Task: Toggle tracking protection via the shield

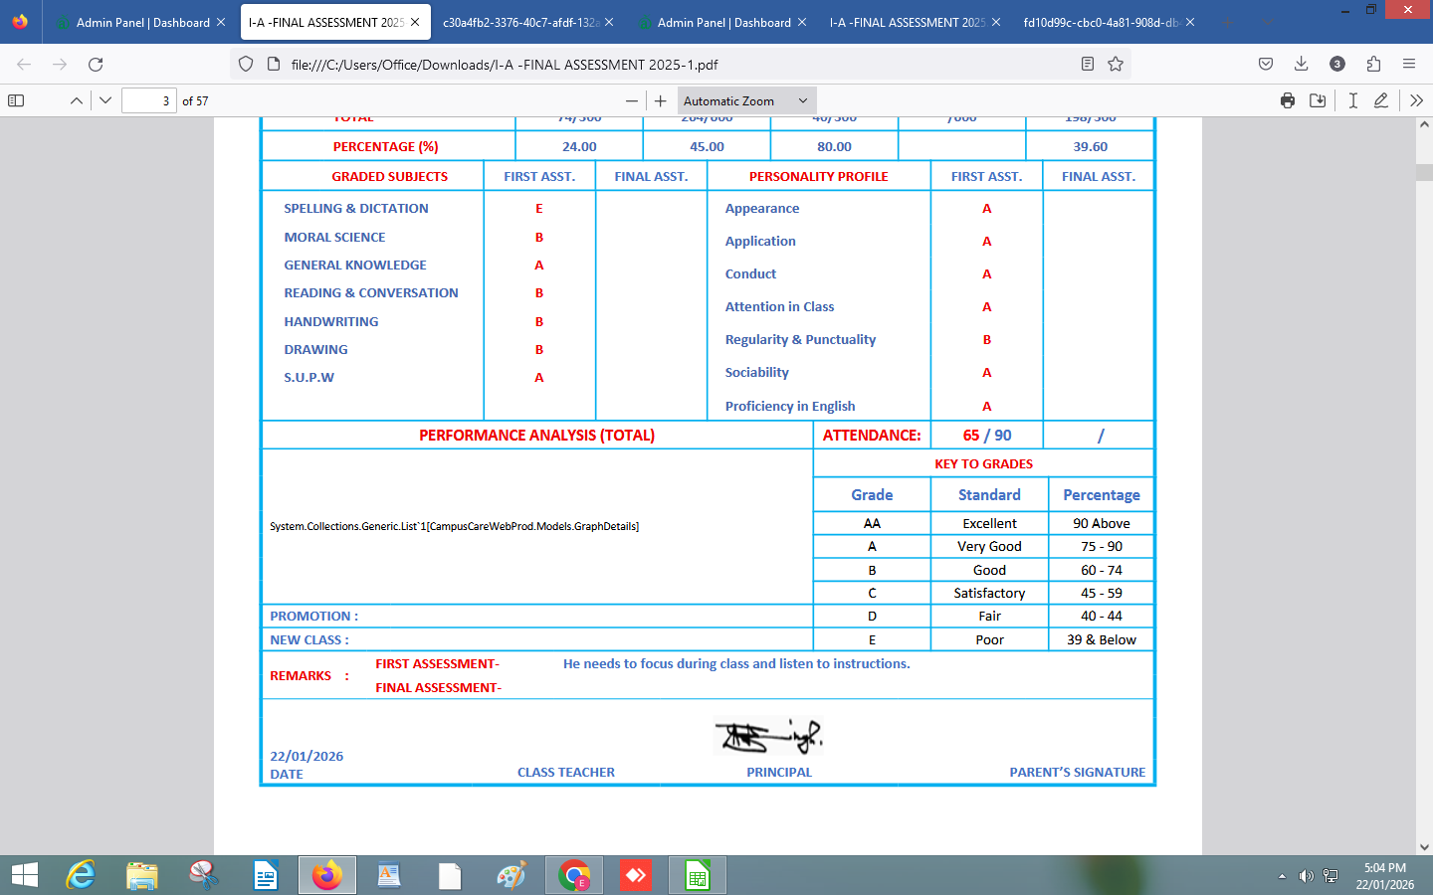Action: [245, 63]
